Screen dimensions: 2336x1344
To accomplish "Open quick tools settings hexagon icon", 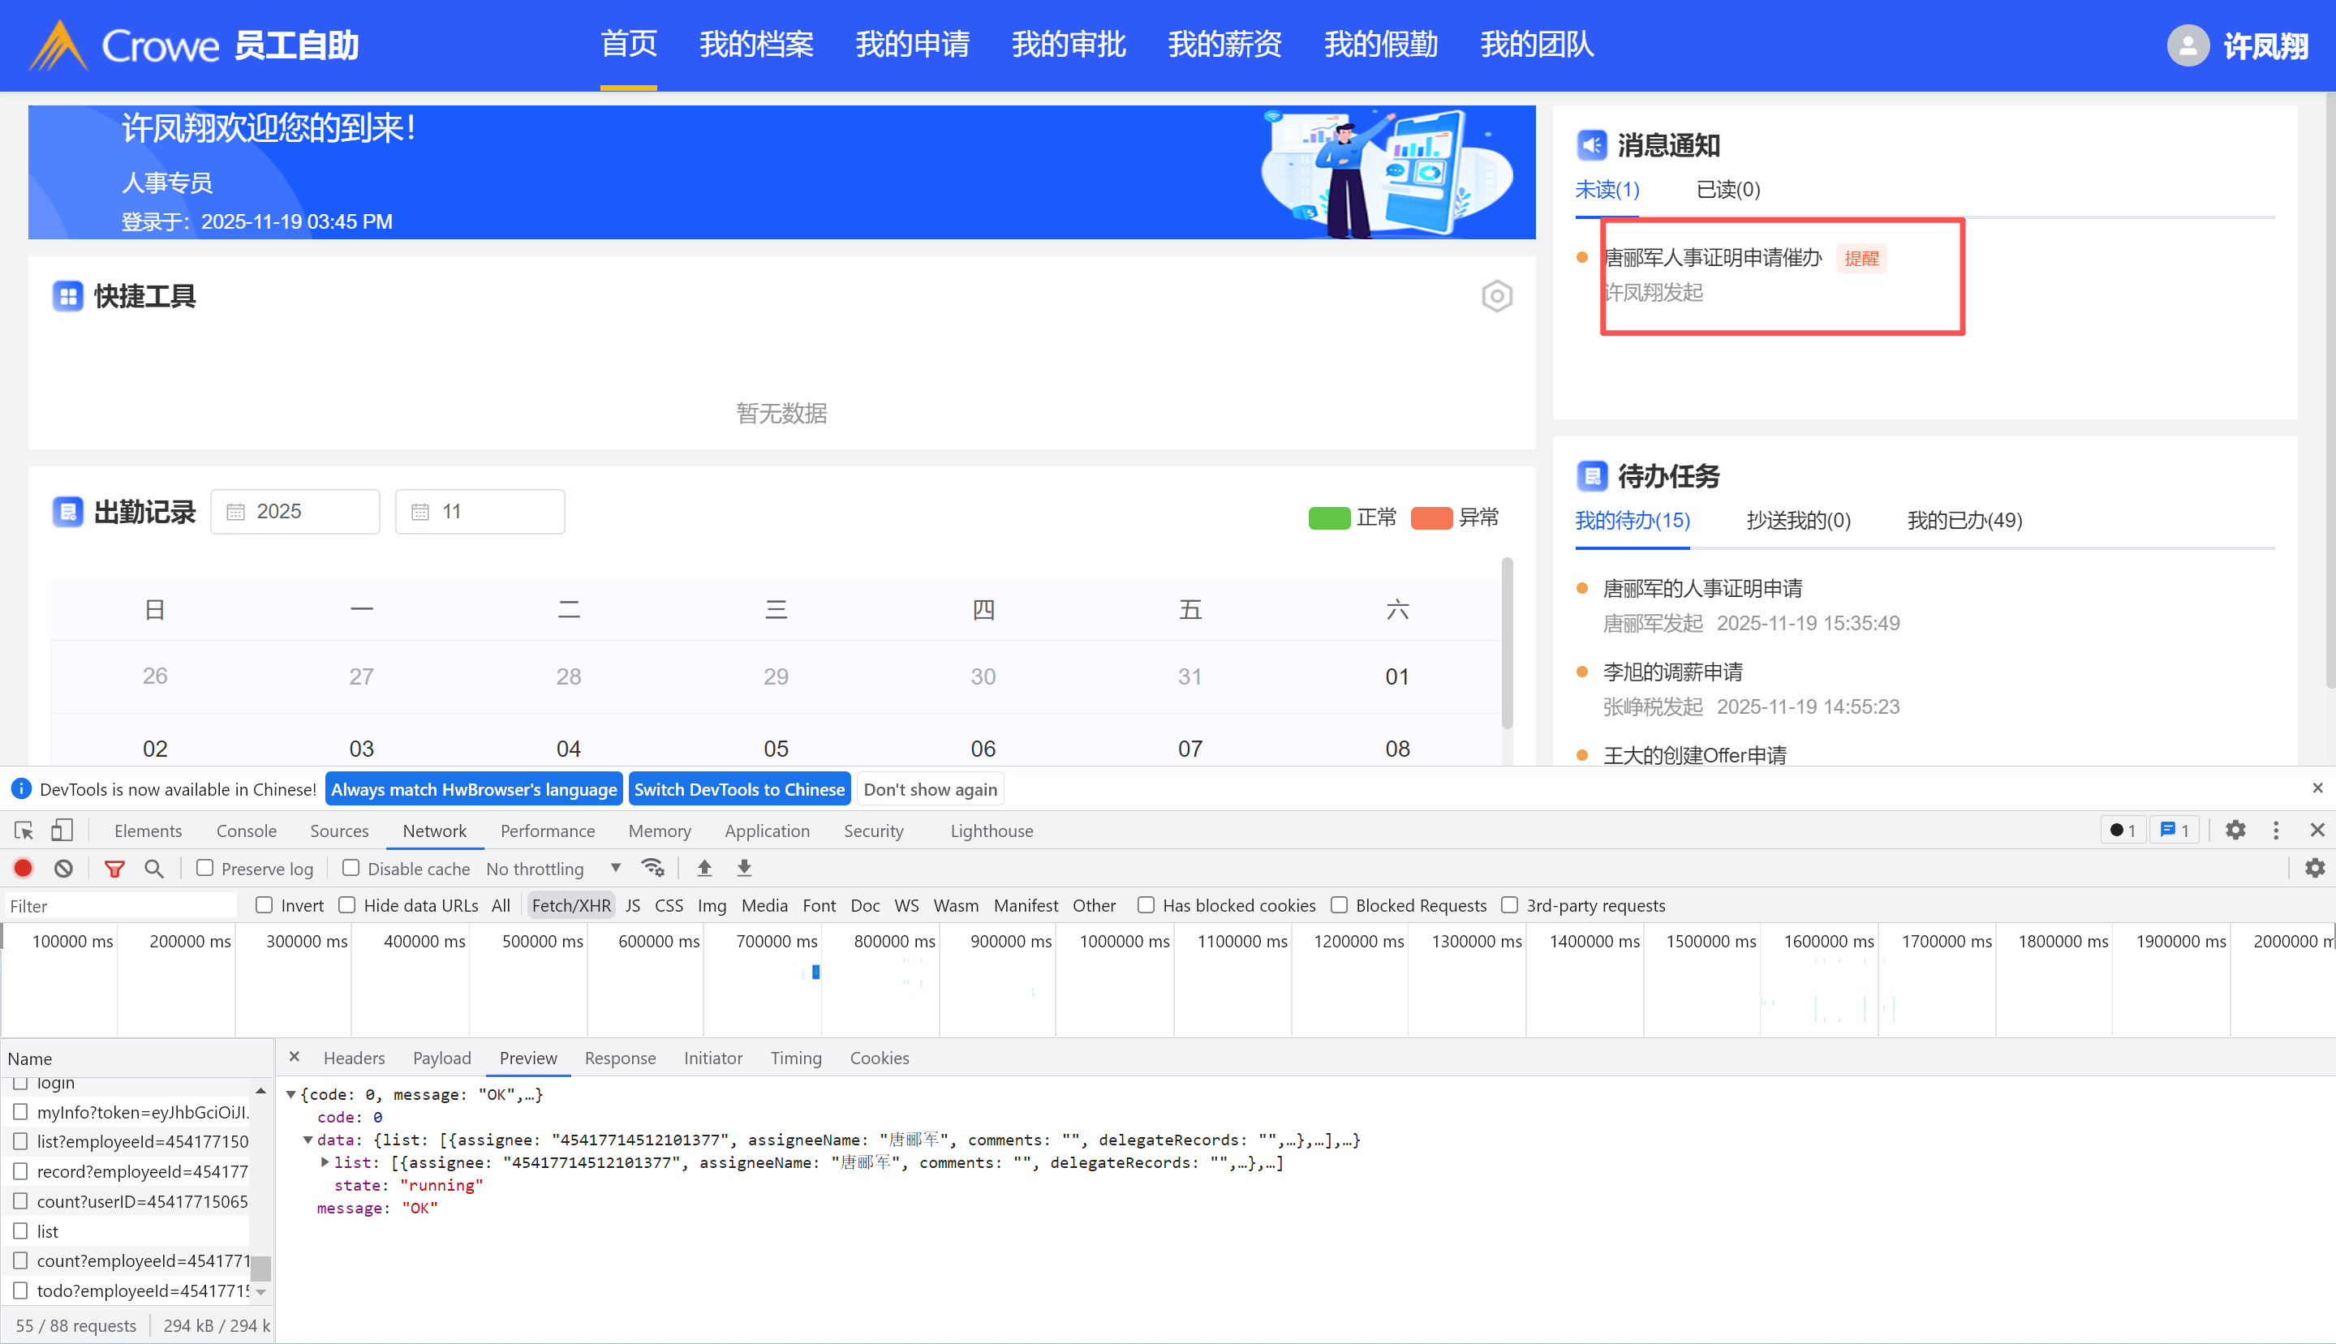I will [1497, 296].
